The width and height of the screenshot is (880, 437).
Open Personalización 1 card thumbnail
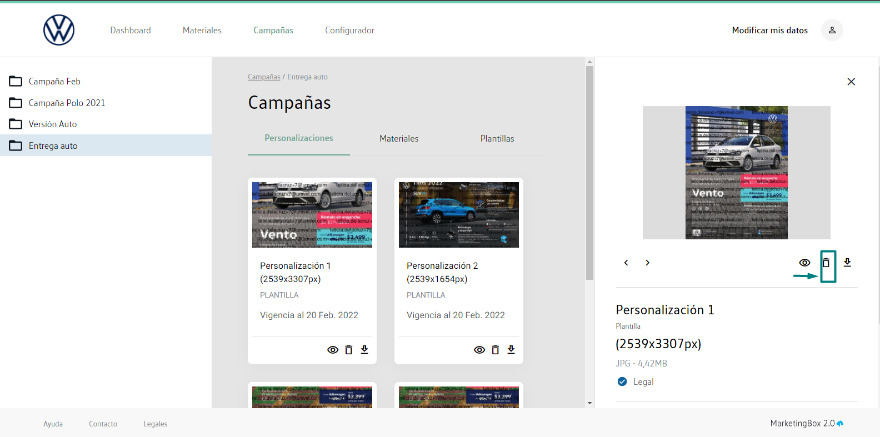click(312, 215)
